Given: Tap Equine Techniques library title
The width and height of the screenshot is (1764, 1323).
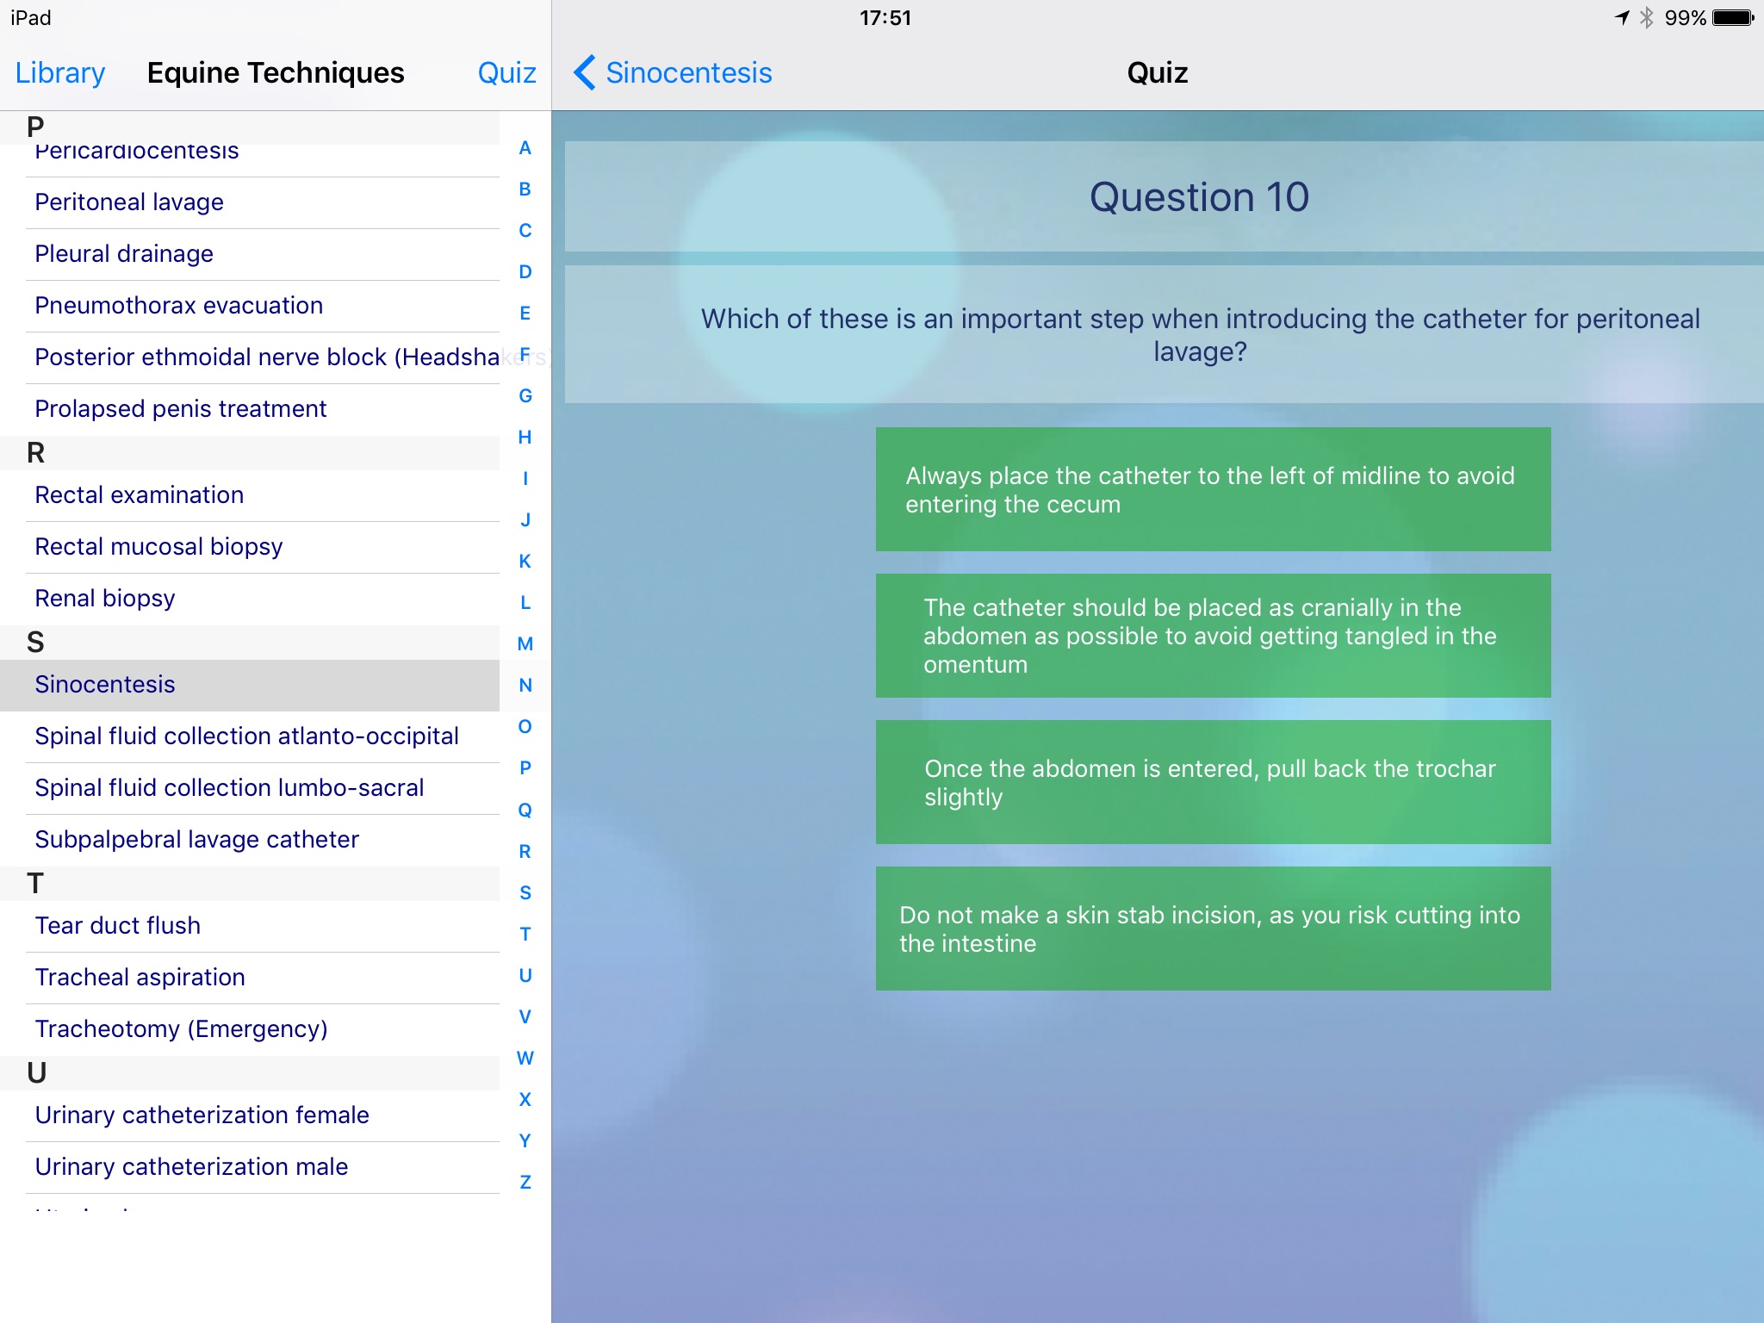Looking at the screenshot, I should point(275,72).
